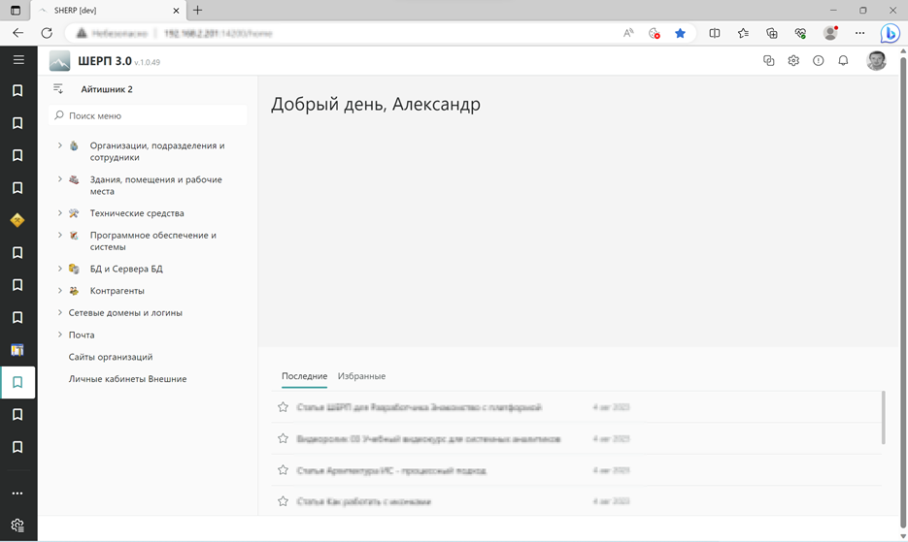Expand the Почта menu section

click(x=60, y=335)
